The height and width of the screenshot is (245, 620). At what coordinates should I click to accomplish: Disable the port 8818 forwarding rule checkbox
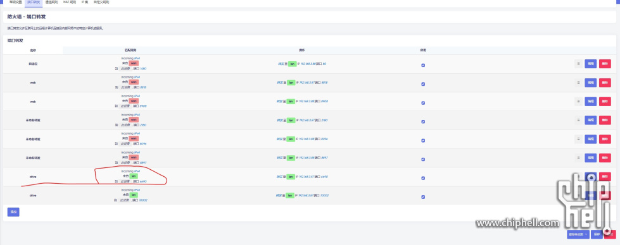tap(423, 84)
